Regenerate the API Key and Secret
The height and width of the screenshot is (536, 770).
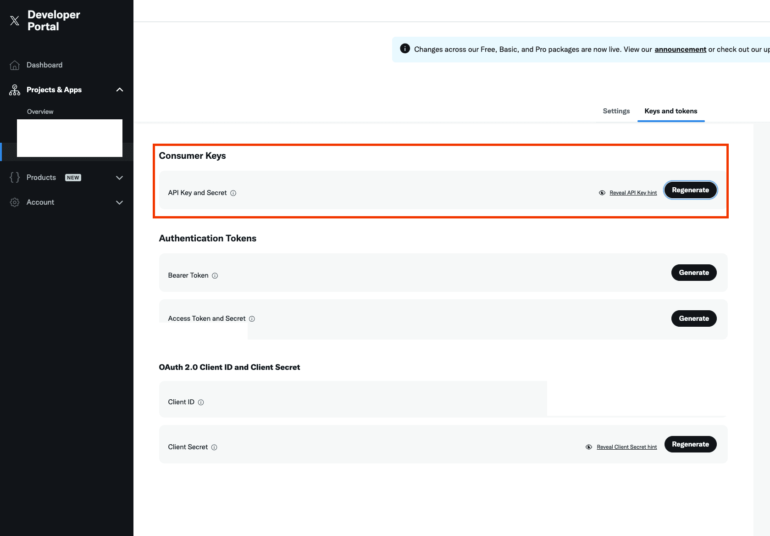coord(691,190)
